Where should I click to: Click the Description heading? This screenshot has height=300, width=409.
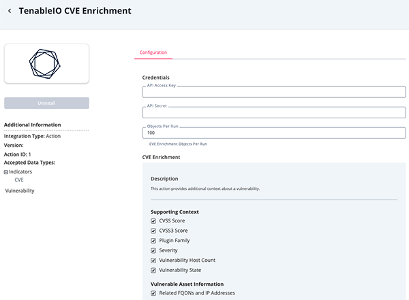(x=164, y=179)
